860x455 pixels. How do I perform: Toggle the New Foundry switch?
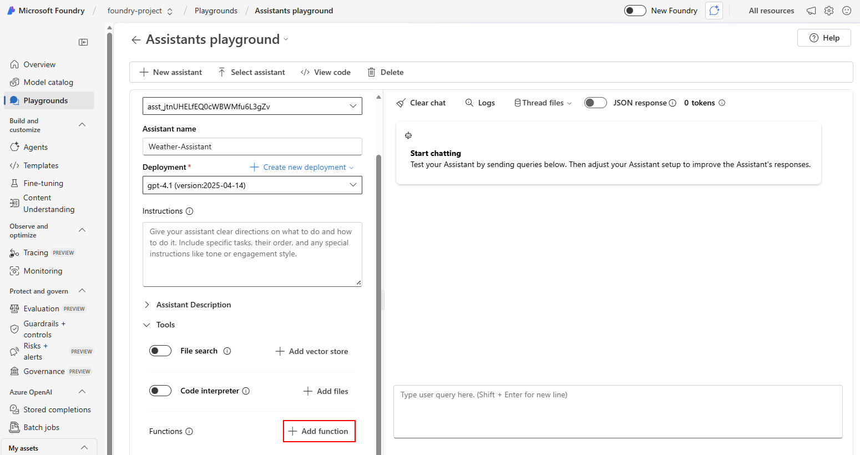[x=635, y=11]
